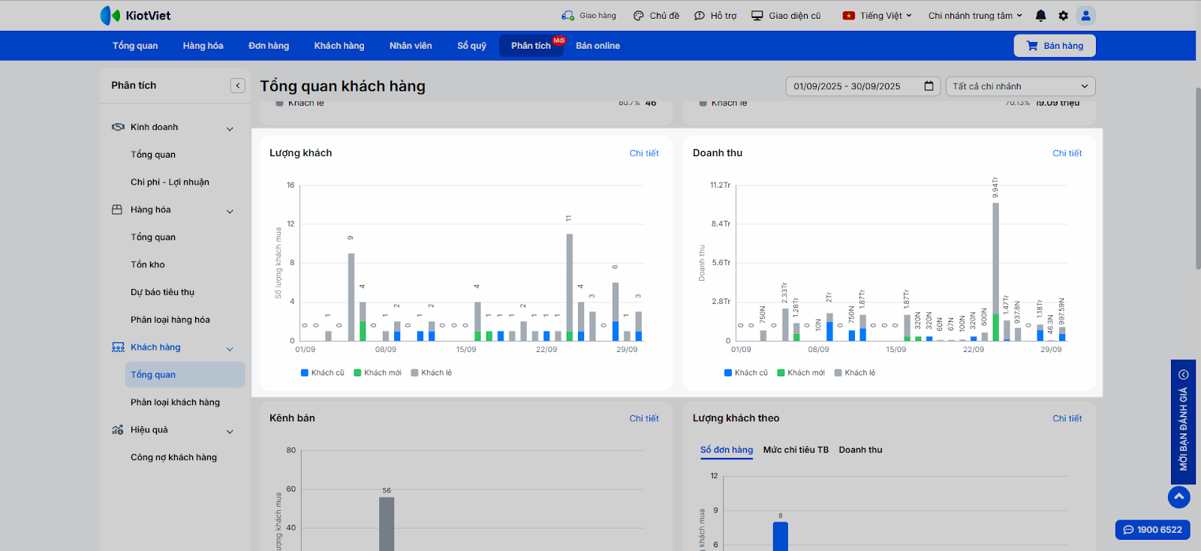Open Công nợ khách hàng report
This screenshot has height=551, width=1201.
173,457
